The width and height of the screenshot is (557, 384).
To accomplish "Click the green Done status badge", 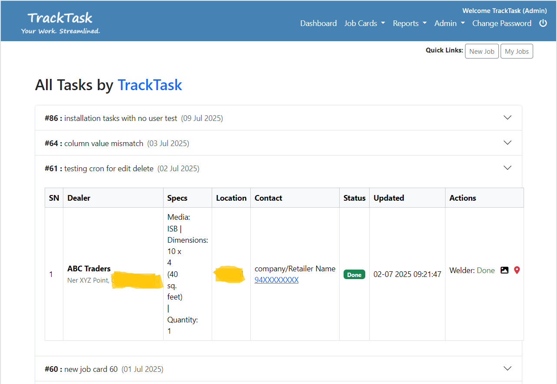I will pyautogui.click(x=354, y=275).
